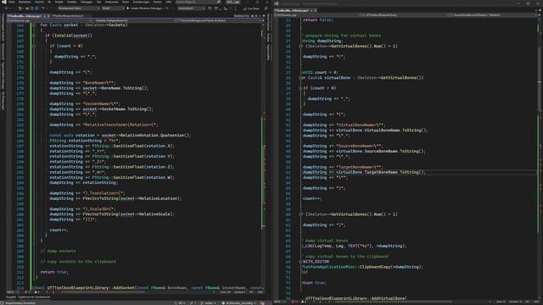This screenshot has height=305, width=543.
Task: Open the Git menu
Action: pyautogui.click(x=49, y=2)
